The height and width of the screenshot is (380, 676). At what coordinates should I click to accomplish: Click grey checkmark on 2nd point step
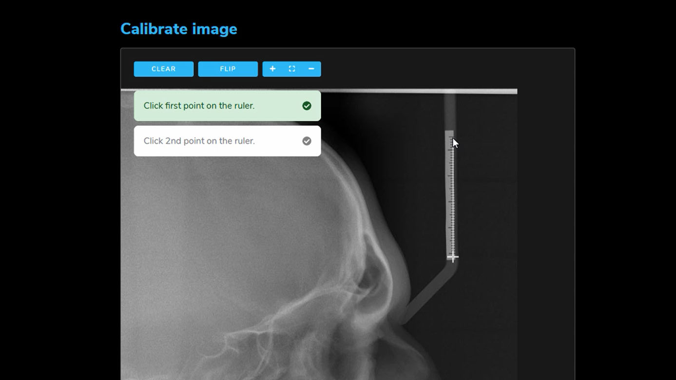(x=307, y=141)
